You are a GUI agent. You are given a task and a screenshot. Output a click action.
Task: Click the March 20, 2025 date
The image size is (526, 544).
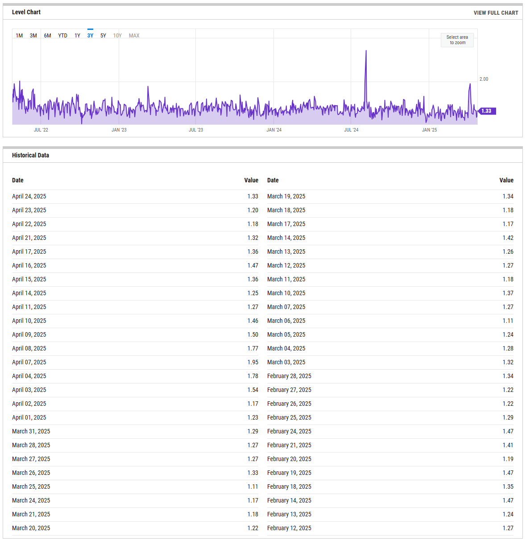(x=31, y=528)
